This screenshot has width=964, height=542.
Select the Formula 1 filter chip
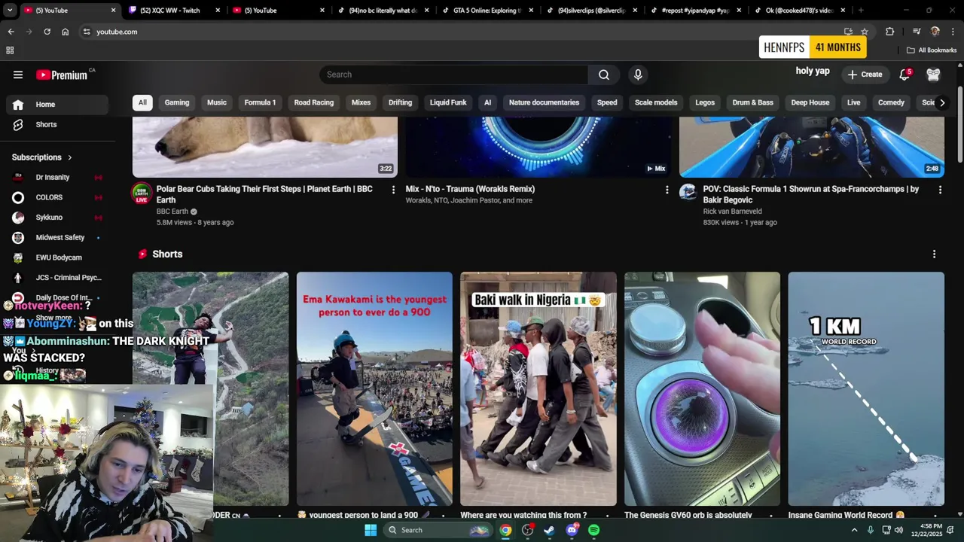tap(260, 102)
